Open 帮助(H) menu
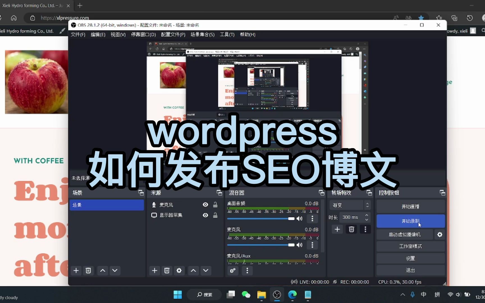 [x=248, y=35]
